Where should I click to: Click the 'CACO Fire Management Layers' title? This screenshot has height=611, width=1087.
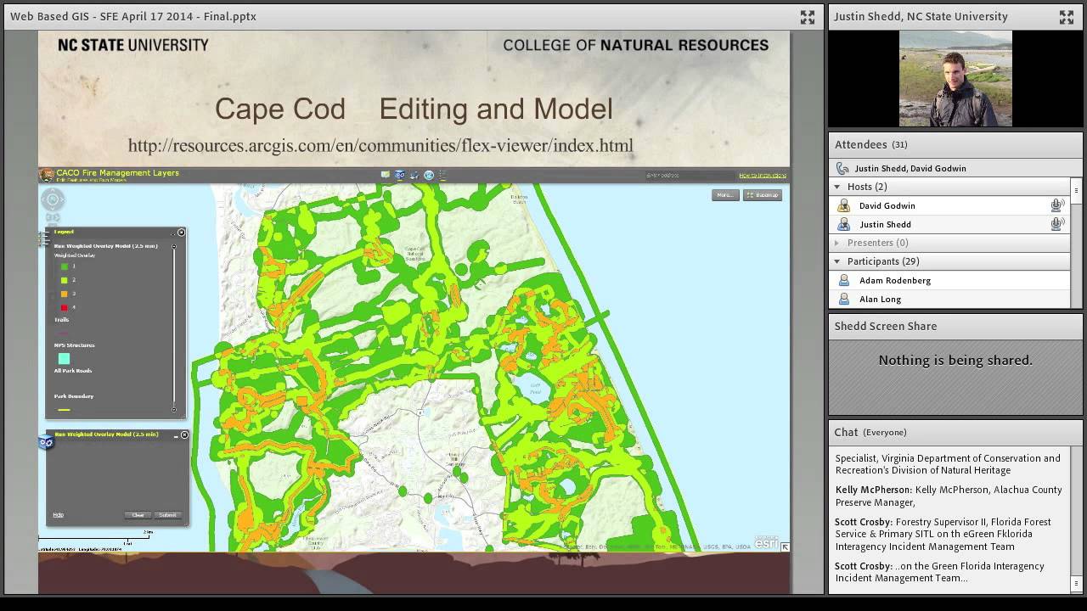[x=117, y=172]
